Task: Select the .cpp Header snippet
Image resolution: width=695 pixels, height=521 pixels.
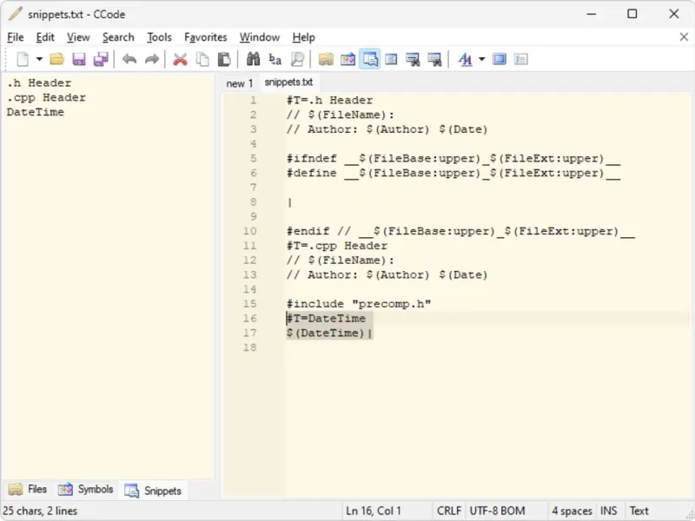Action: 46,97
